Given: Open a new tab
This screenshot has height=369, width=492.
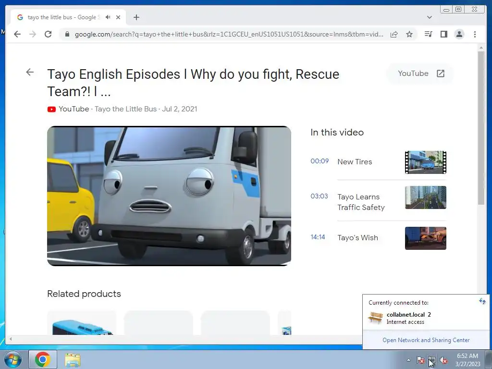Looking at the screenshot, I should coord(136,17).
